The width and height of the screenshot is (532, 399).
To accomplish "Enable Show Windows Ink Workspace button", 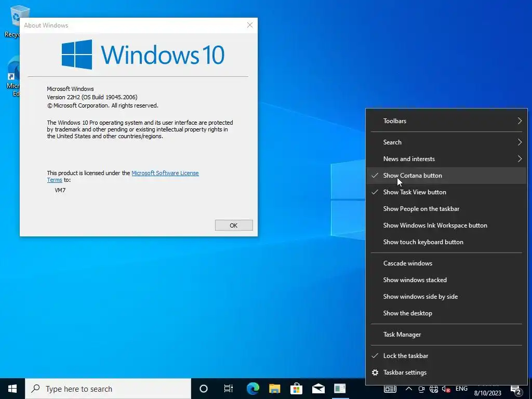I will click(446, 225).
